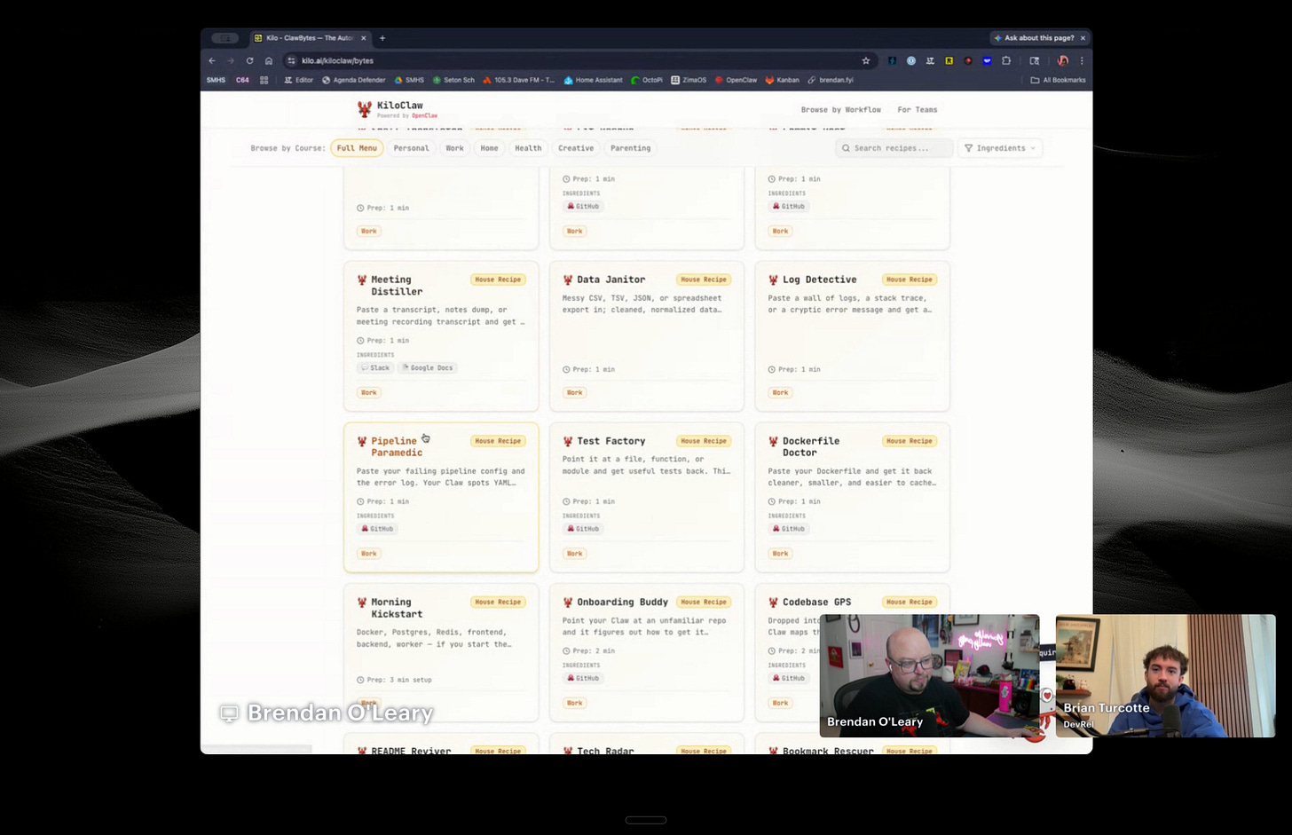This screenshot has height=835, width=1292.
Task: Select Brendan O'Leary video thumbnail
Action: click(x=929, y=676)
